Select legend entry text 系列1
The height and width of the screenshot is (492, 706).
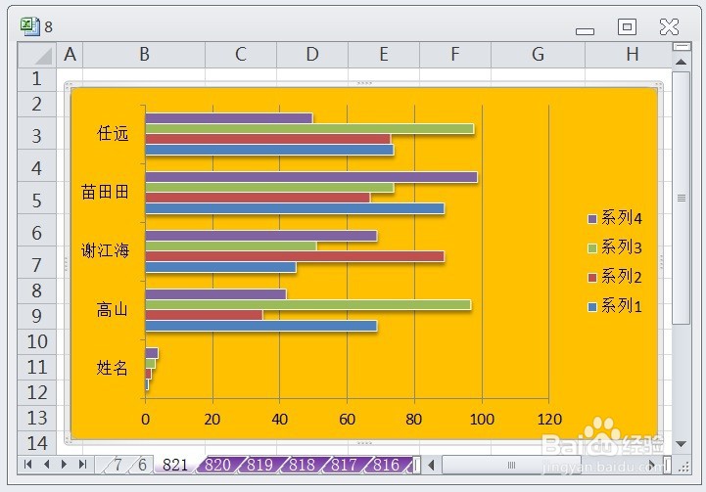(x=622, y=306)
